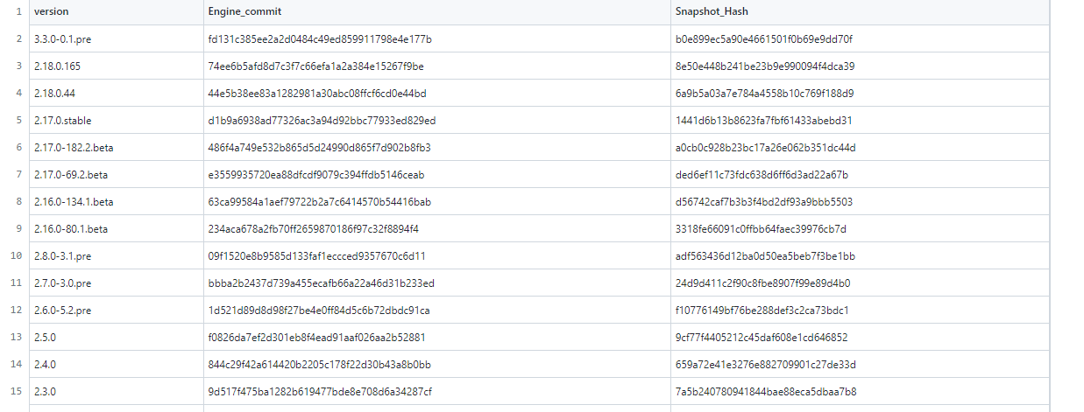
Task: Click engine commit starting with e3559935720
Action: [316, 175]
